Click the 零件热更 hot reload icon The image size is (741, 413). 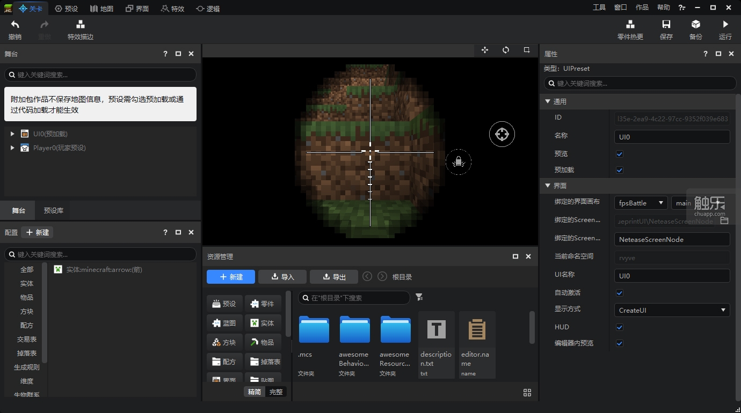pos(630,24)
